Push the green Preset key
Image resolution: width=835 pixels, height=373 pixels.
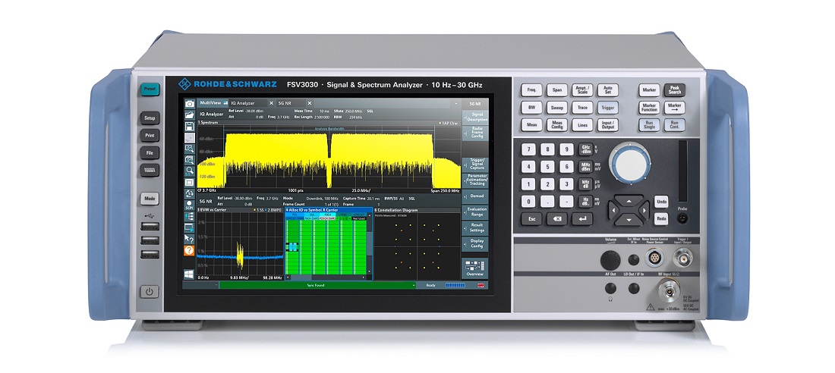click(150, 89)
